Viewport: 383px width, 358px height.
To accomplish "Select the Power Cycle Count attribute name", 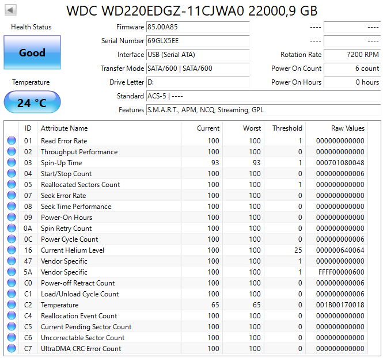I will (x=69, y=239).
